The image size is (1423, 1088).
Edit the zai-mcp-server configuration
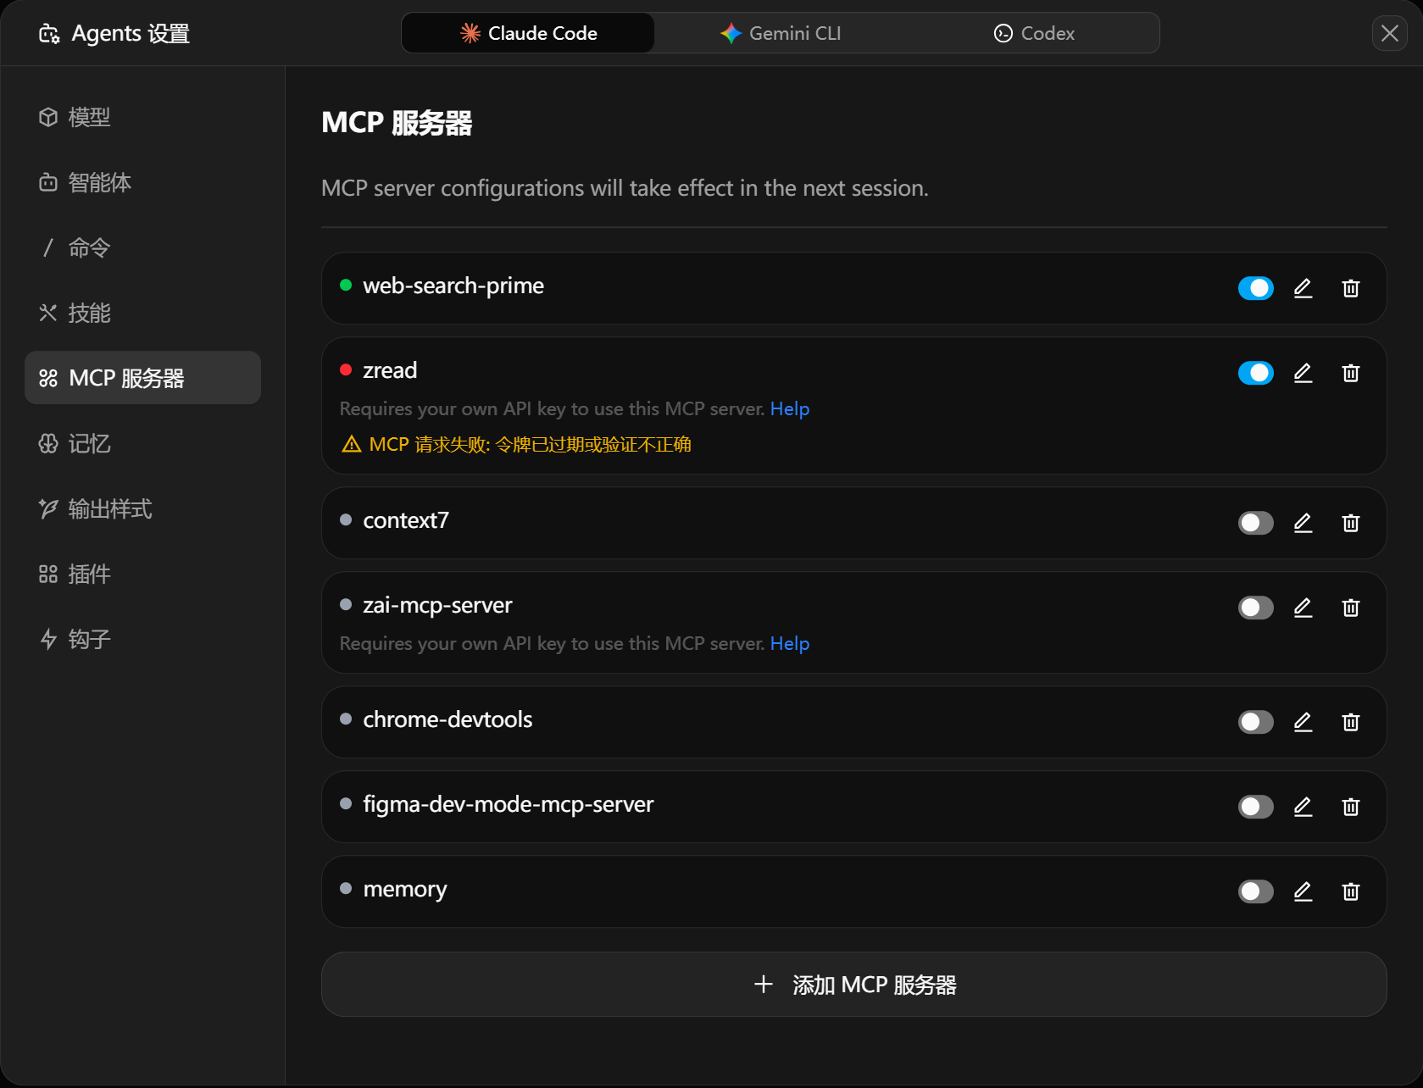pyautogui.click(x=1303, y=608)
